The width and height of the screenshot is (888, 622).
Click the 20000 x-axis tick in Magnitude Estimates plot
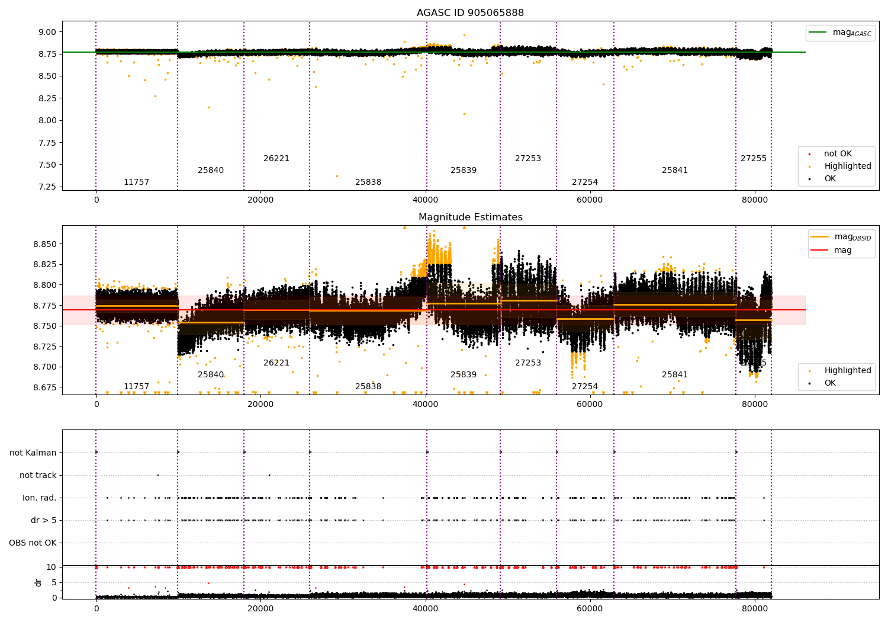260,405
